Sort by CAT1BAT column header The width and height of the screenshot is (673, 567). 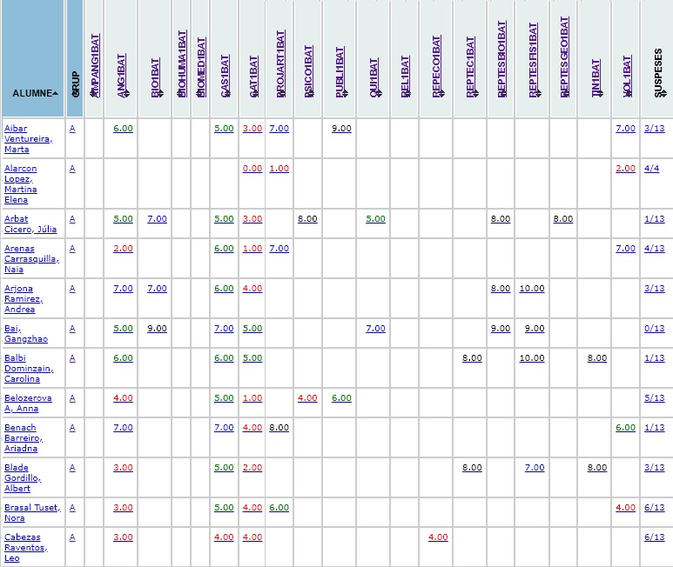click(253, 77)
